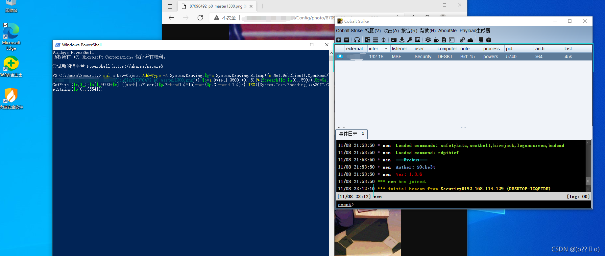Close the 事件日志 tab with its X
Image resolution: width=605 pixels, height=256 pixels.
point(363,134)
